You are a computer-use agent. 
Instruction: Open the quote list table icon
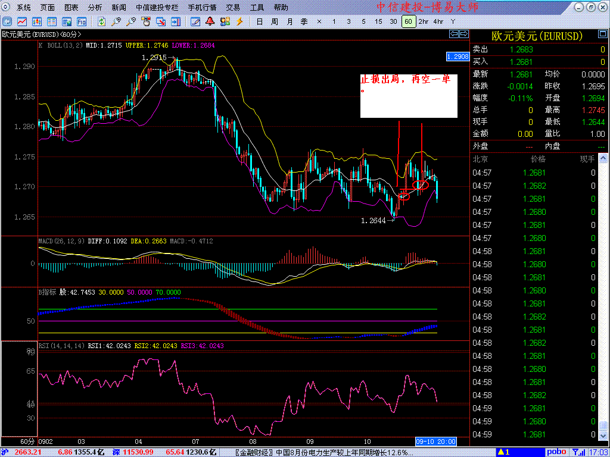tap(52, 21)
